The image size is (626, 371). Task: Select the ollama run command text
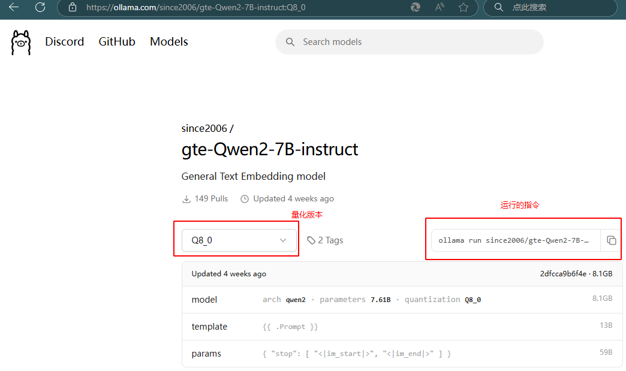pyautogui.click(x=513, y=240)
